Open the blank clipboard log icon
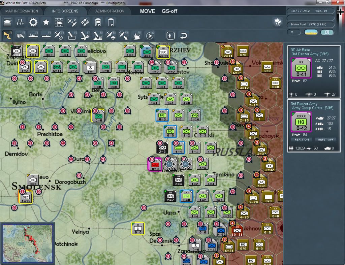The width and height of the screenshot is (345, 265). click(111, 23)
